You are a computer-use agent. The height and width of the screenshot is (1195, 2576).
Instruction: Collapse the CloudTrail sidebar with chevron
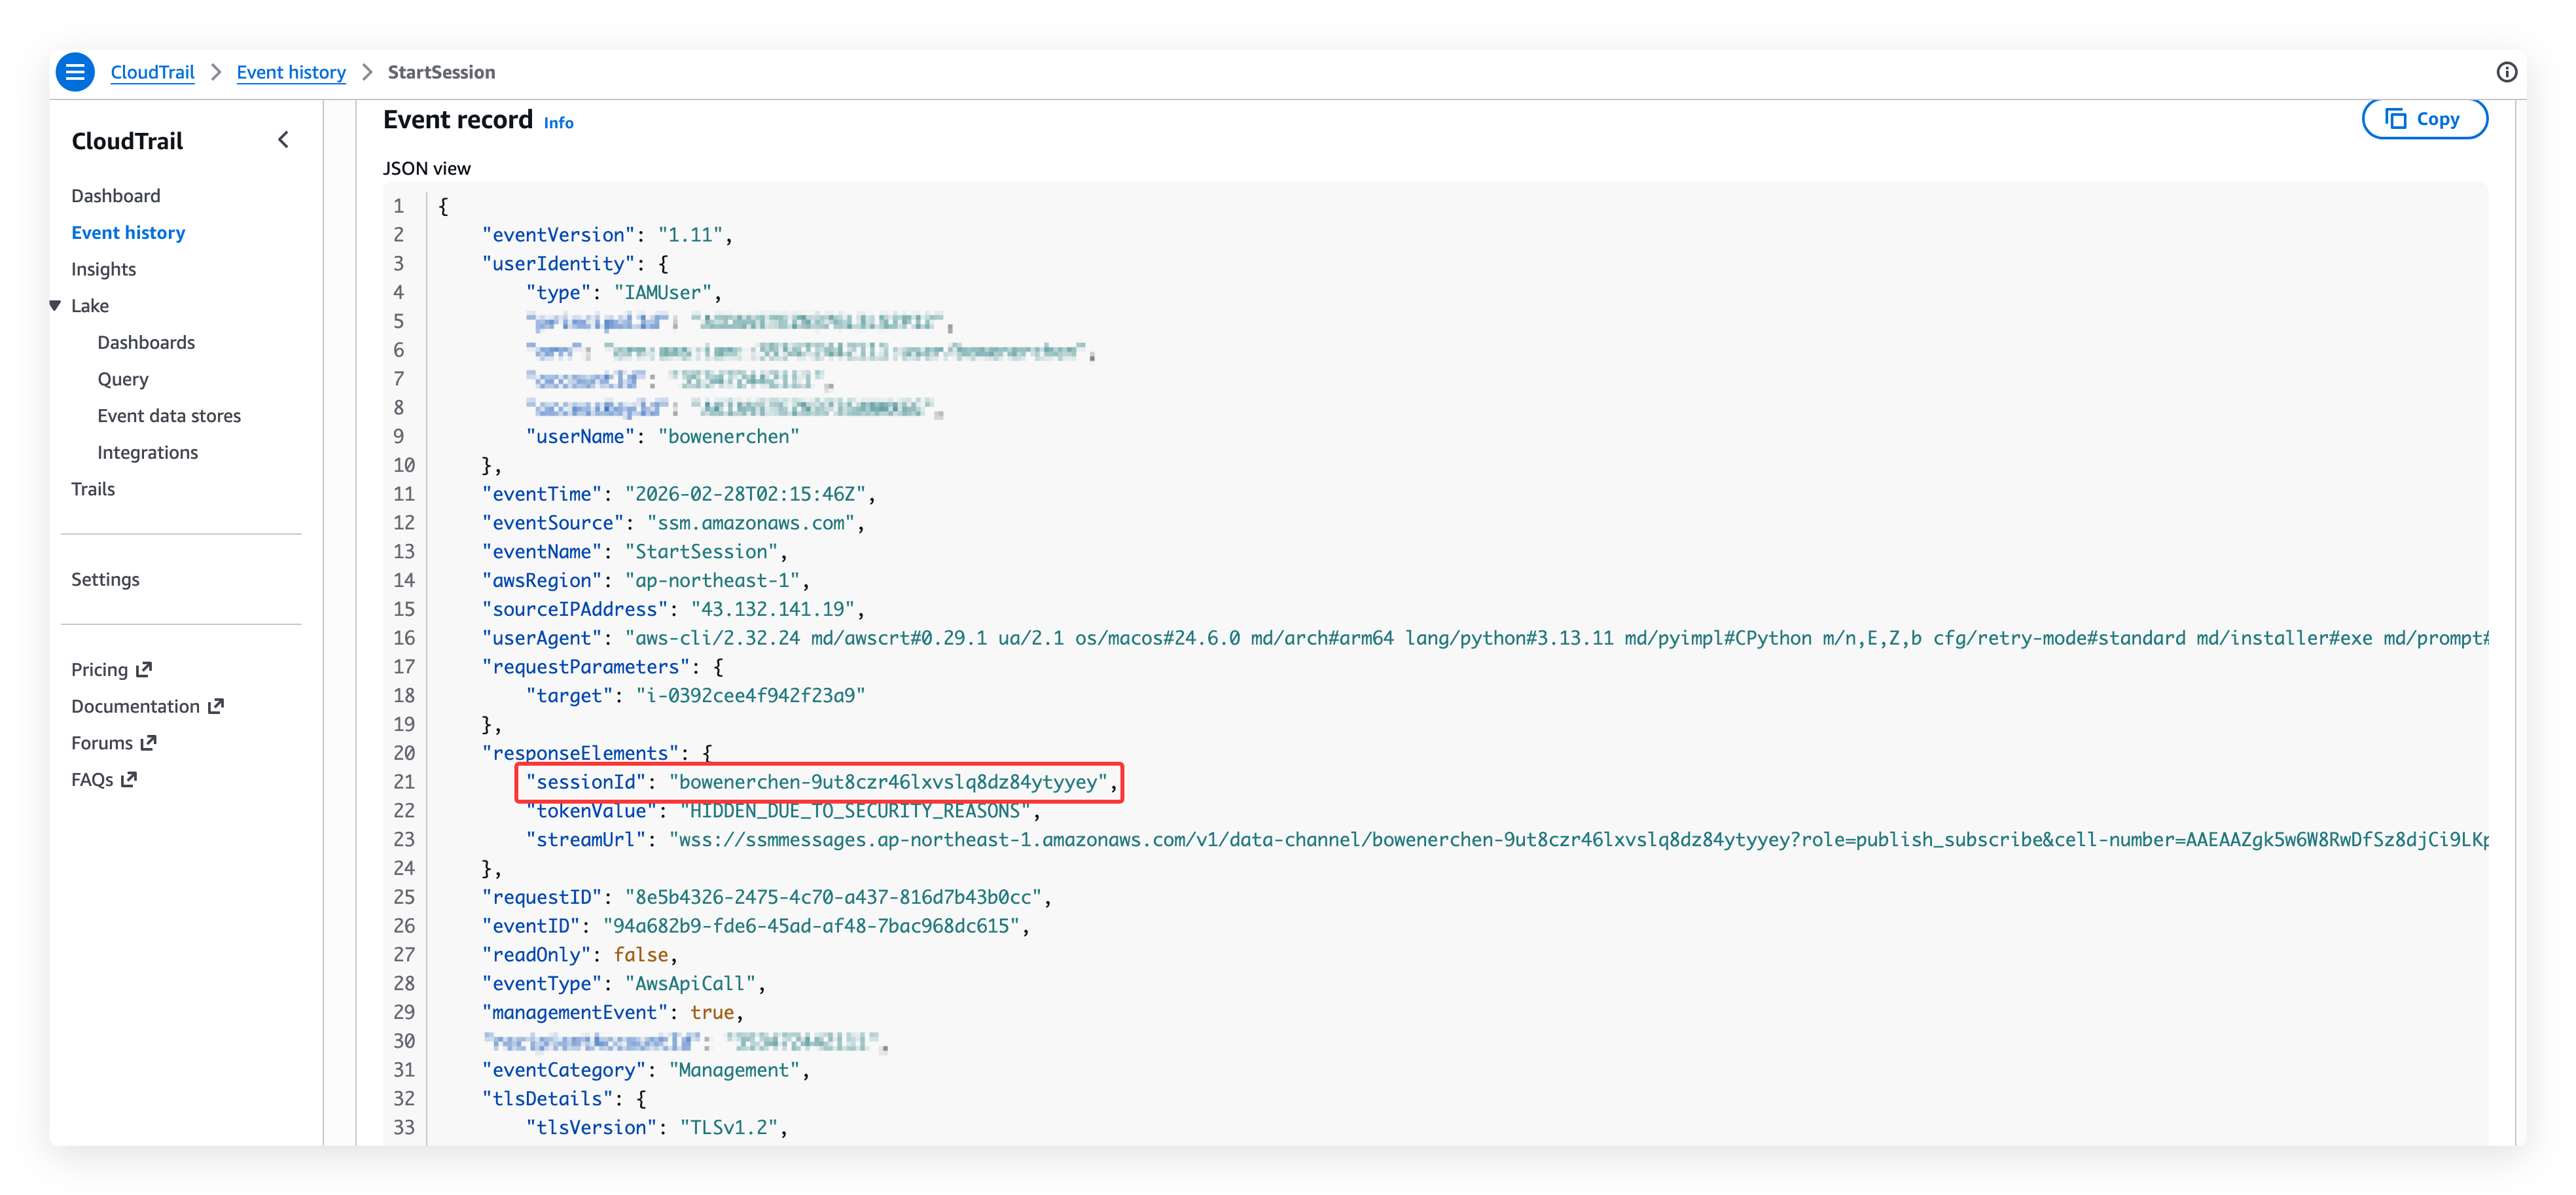pyautogui.click(x=284, y=140)
